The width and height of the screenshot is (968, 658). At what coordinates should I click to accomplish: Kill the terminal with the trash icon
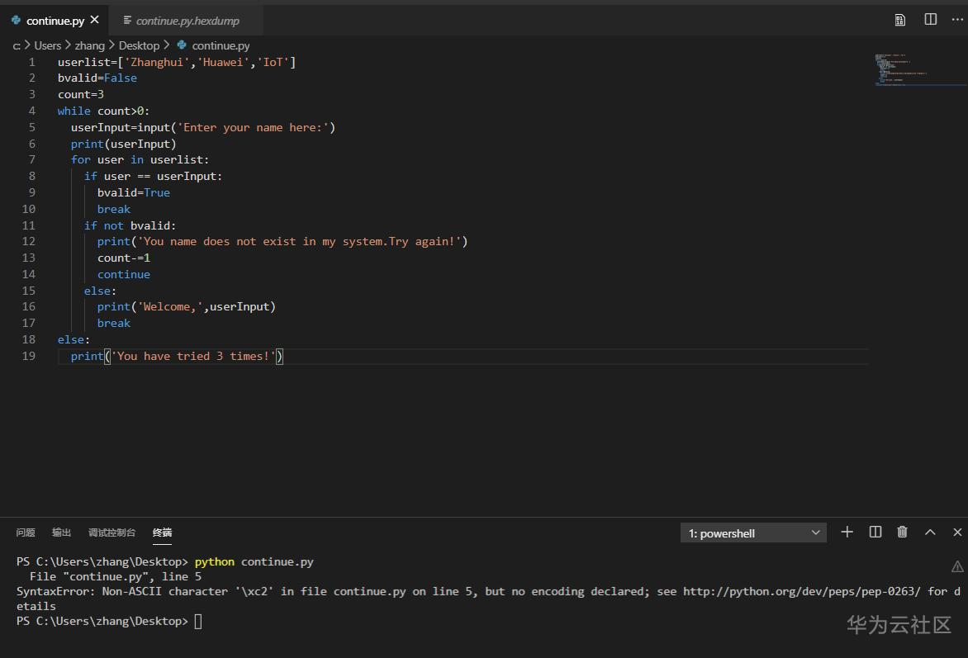click(x=903, y=533)
